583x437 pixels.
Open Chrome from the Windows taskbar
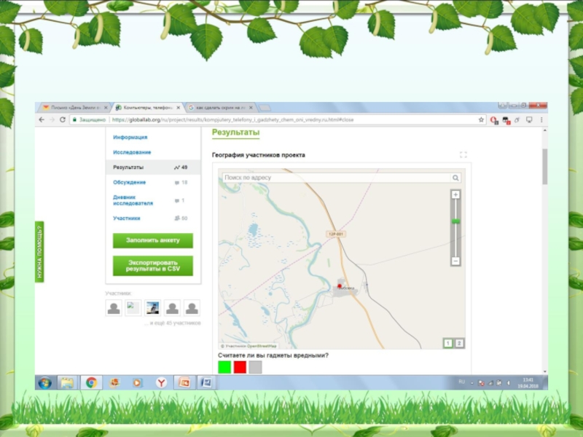pyautogui.click(x=90, y=382)
